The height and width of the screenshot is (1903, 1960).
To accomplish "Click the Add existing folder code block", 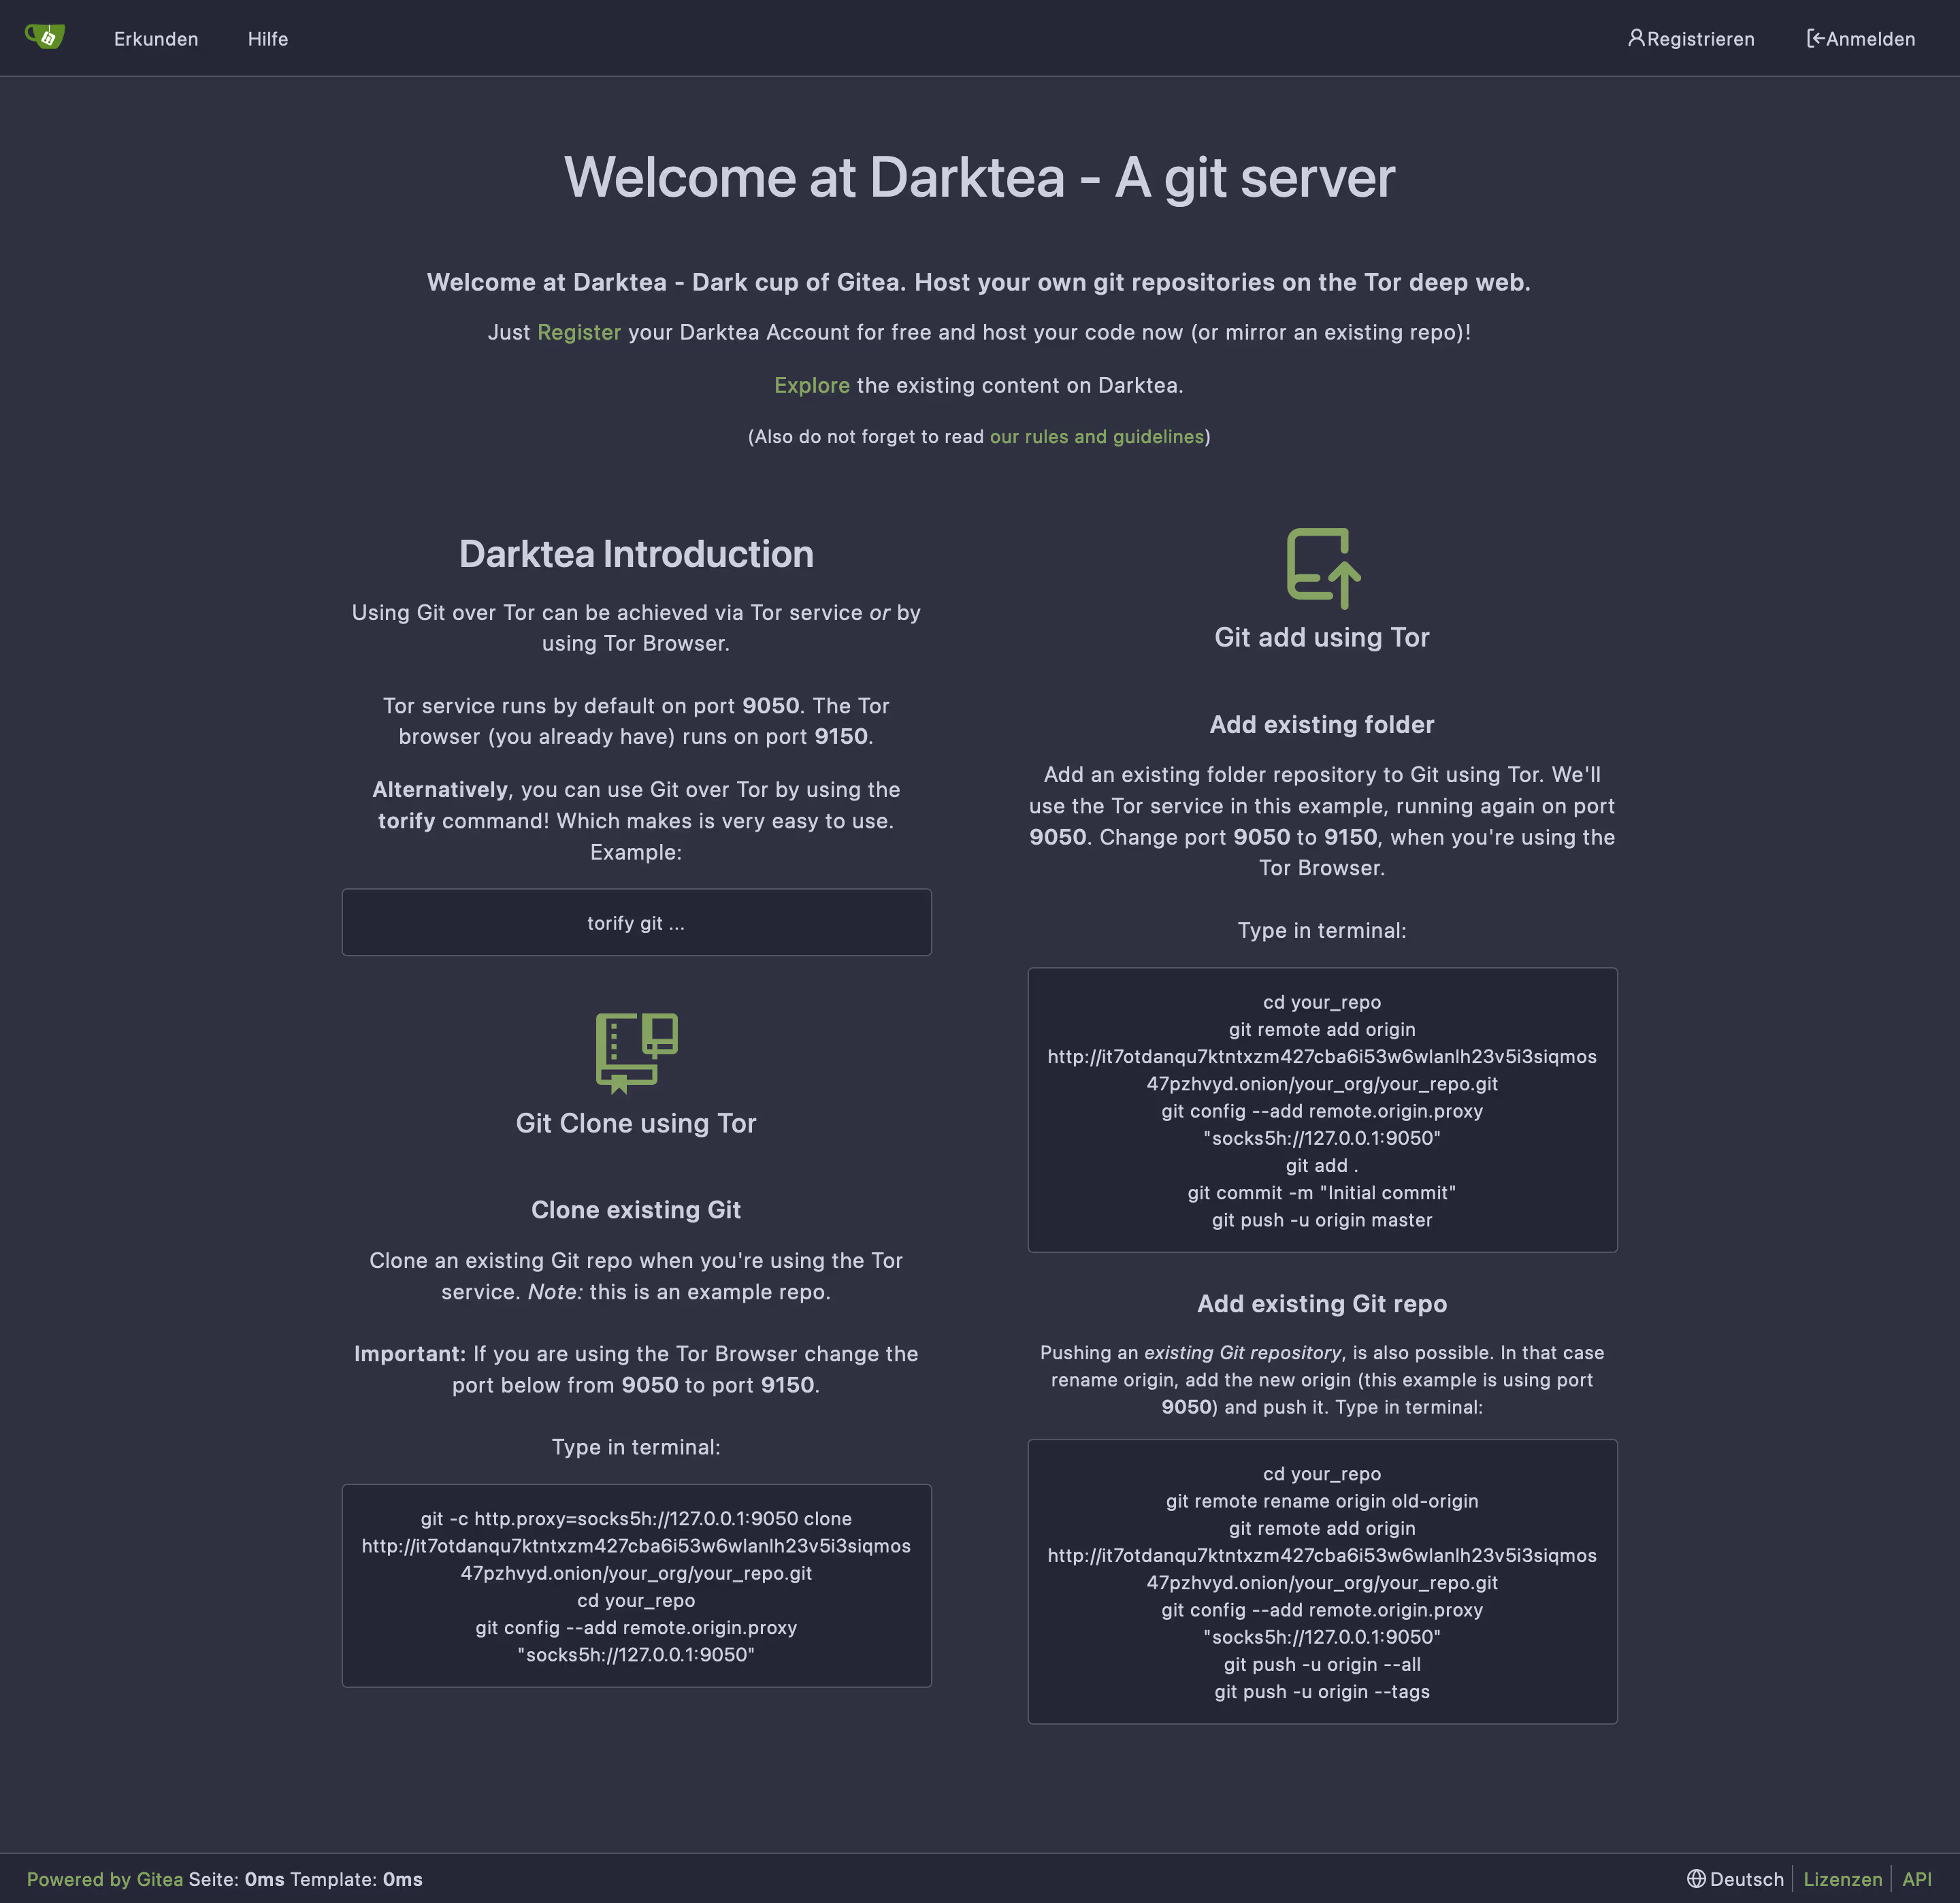I will (x=1322, y=1109).
